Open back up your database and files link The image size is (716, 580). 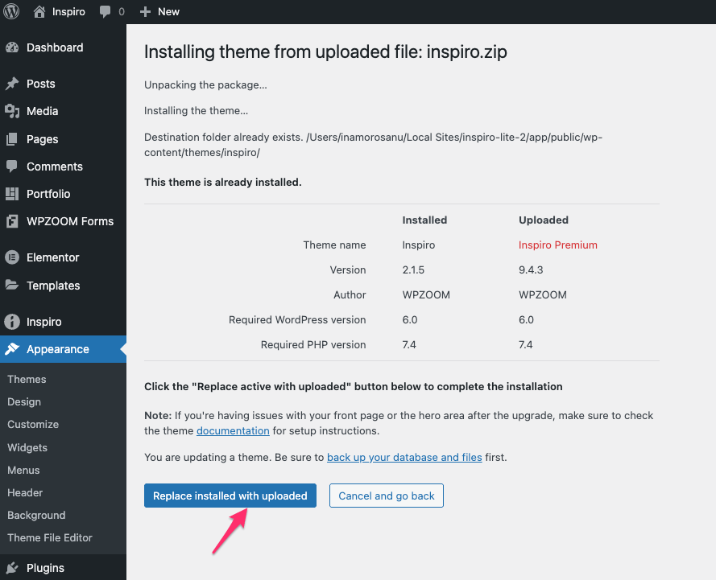[x=404, y=457]
